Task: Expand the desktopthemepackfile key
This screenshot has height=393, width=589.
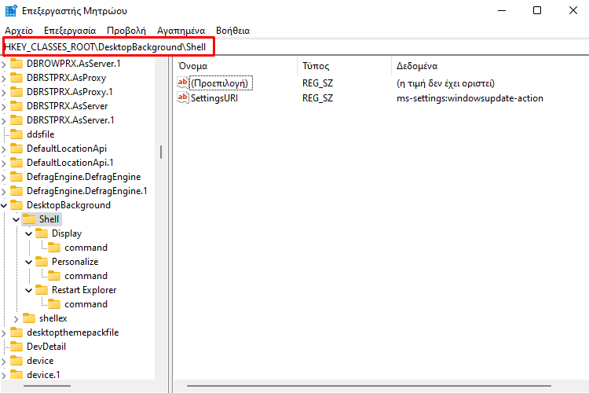Action: 4,332
